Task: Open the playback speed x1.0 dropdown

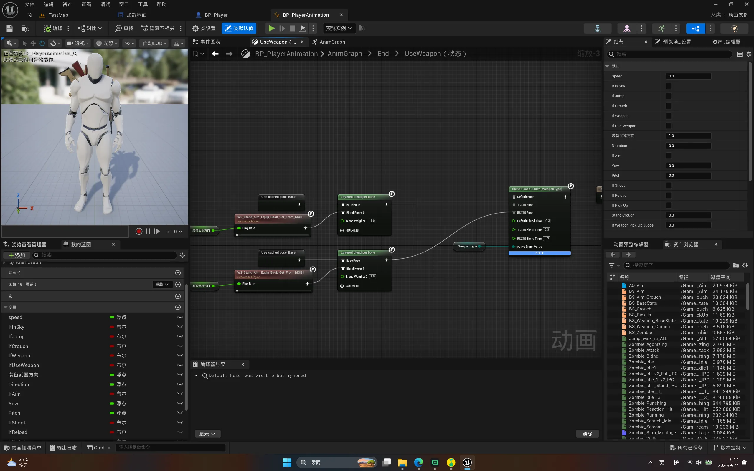Action: coord(174,232)
